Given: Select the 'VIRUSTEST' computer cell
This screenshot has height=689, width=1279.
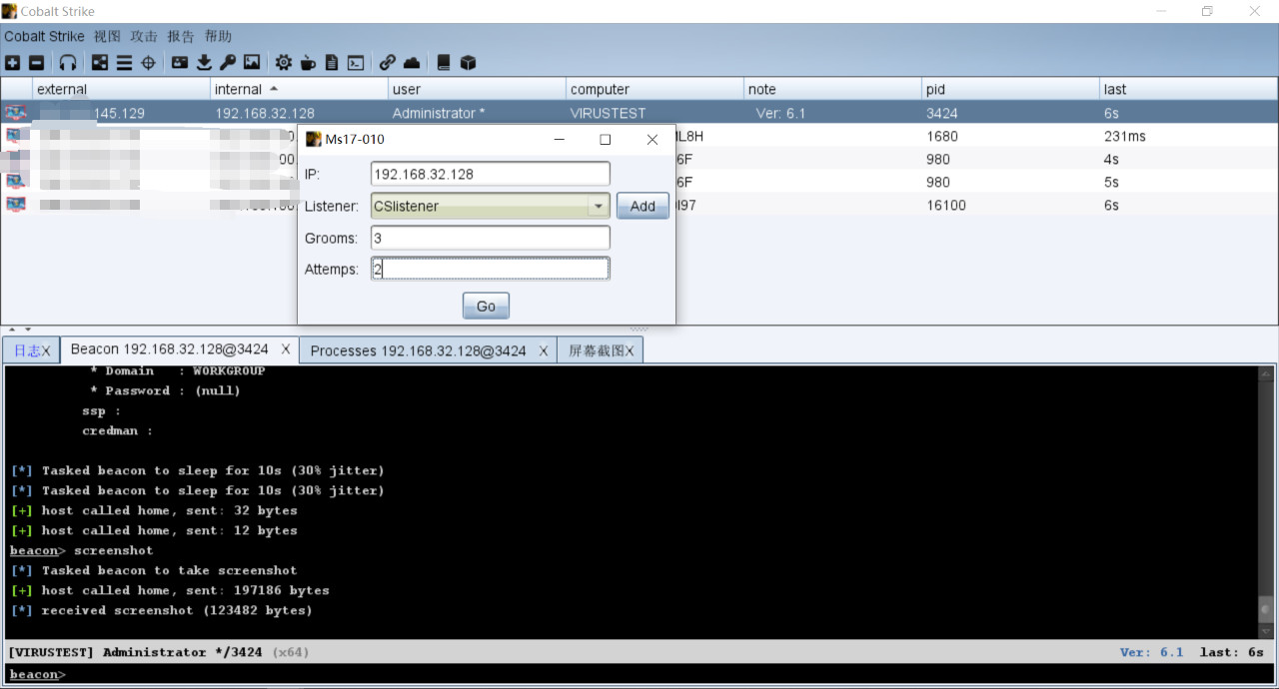Looking at the screenshot, I should coord(609,113).
